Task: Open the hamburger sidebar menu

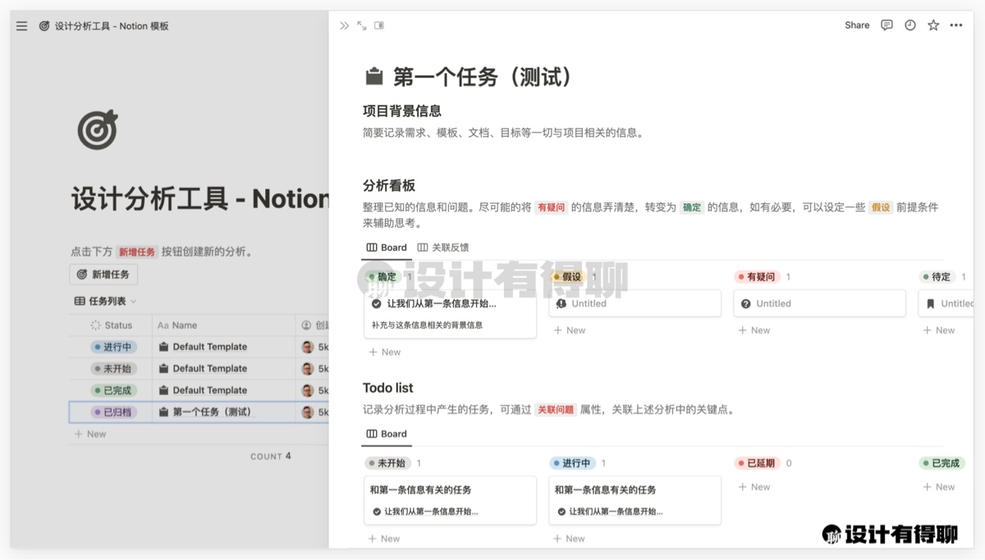Action: (22, 26)
